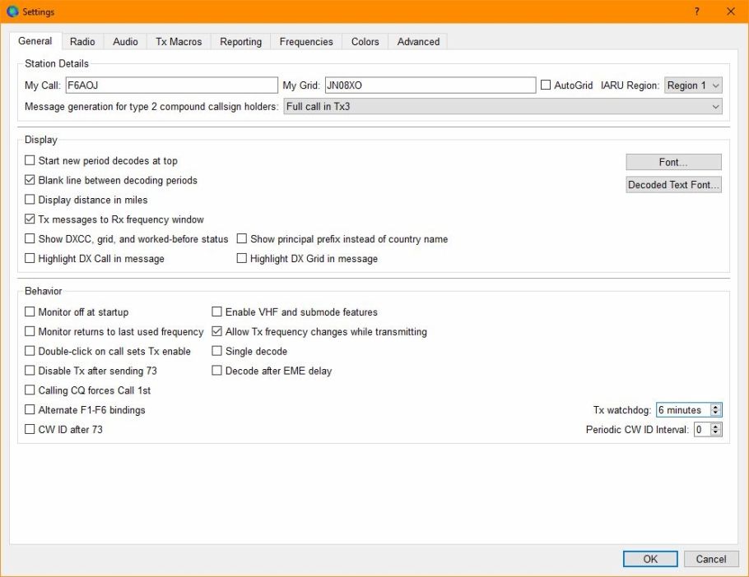Toggle Display distance in miles

30,201
